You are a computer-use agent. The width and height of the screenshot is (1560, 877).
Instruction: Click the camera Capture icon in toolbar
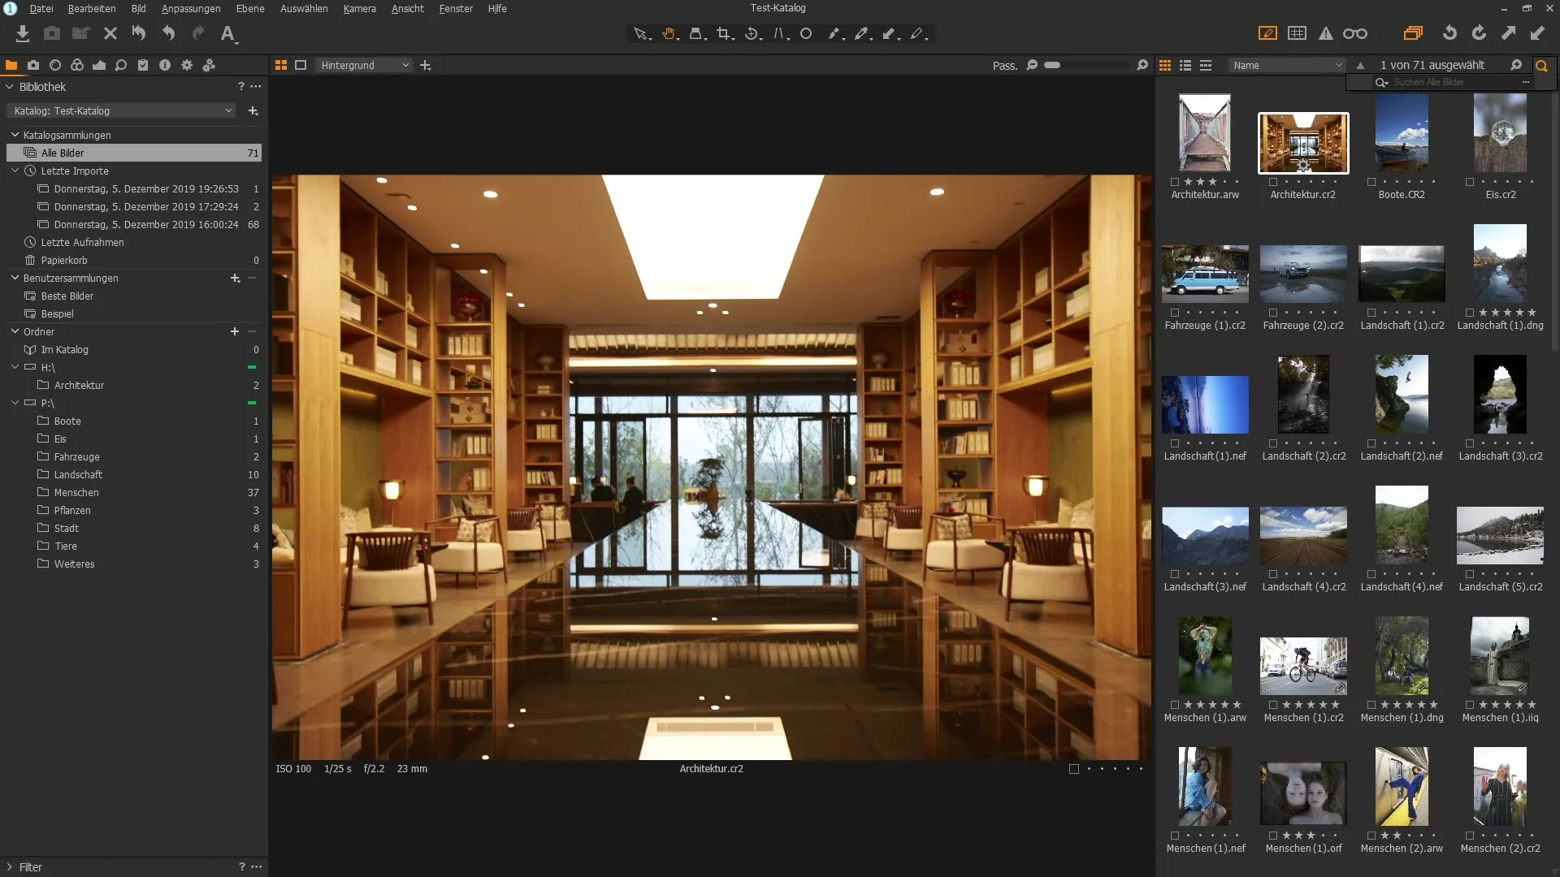point(52,34)
